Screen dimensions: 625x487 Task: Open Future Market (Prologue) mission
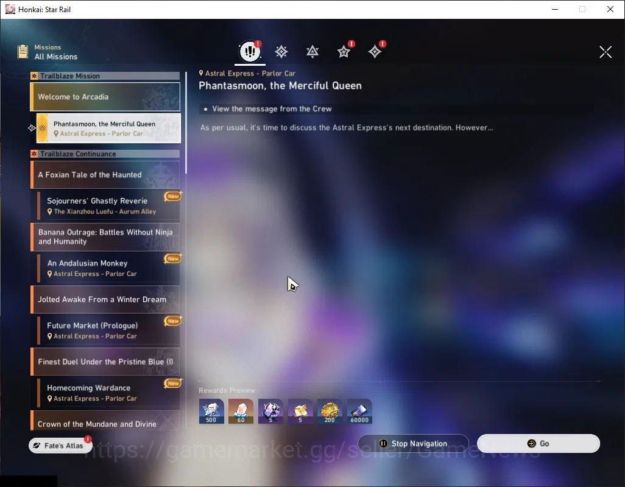pyautogui.click(x=108, y=331)
